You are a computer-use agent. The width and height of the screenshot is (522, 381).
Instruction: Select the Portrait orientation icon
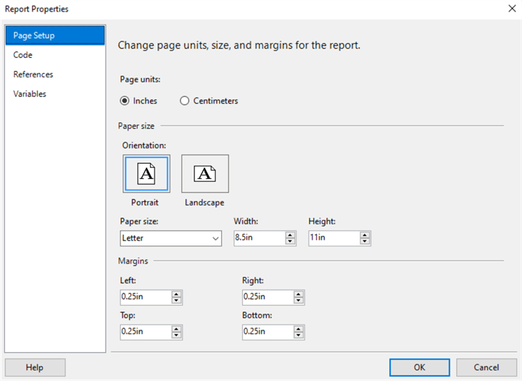(x=146, y=174)
